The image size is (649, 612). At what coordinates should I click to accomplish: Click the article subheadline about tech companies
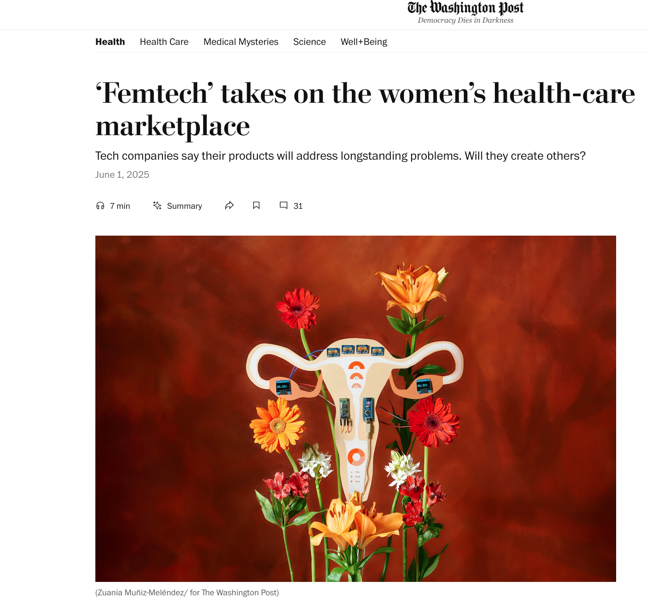[x=340, y=156]
